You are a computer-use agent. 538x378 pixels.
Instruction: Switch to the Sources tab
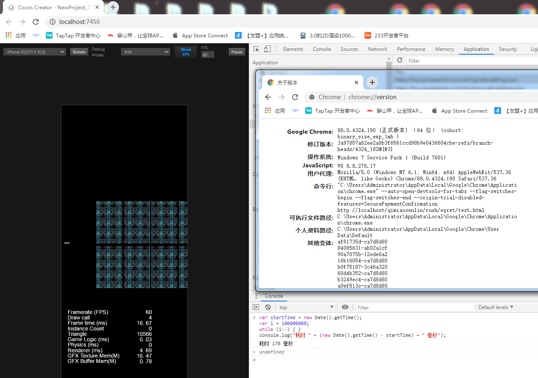click(349, 49)
